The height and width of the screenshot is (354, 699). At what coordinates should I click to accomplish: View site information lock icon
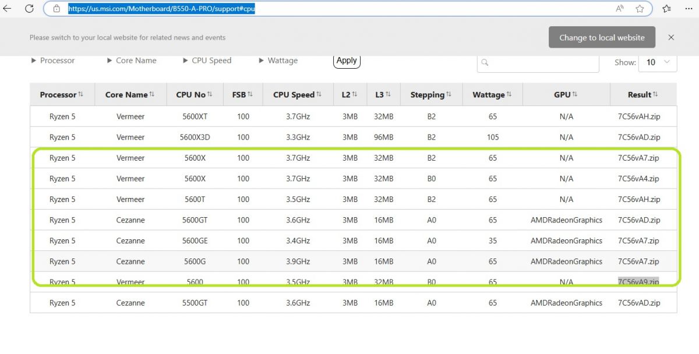[57, 9]
